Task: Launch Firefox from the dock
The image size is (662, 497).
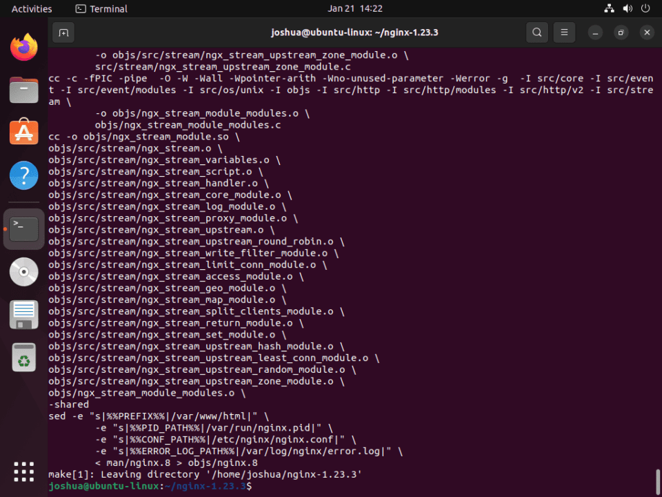Action: 24,47
